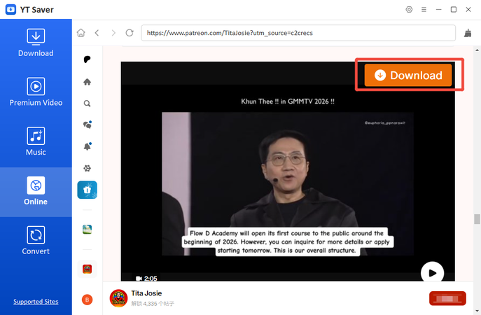The image size is (481, 315).
Task: Open Patreon search icon
Action: 87,104
